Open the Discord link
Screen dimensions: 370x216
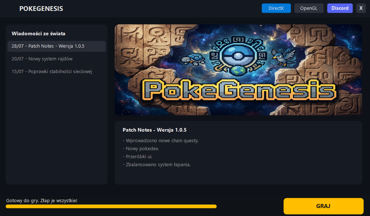click(340, 8)
